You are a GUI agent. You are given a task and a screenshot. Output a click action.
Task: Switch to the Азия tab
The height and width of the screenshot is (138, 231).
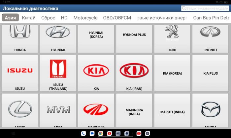pos(10,18)
